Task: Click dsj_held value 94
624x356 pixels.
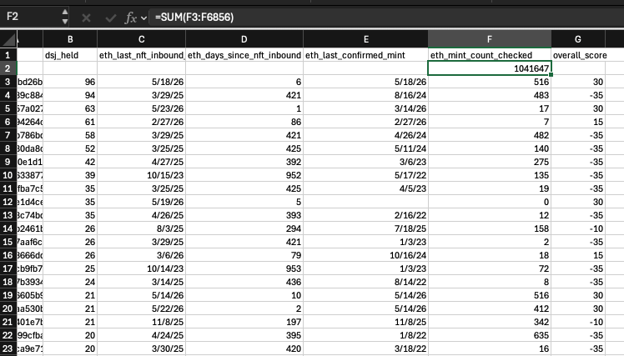Action: pos(70,96)
